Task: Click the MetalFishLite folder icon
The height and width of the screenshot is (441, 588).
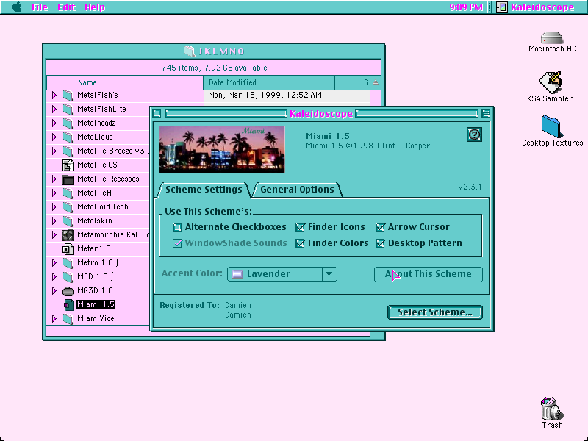Action: click(x=68, y=109)
